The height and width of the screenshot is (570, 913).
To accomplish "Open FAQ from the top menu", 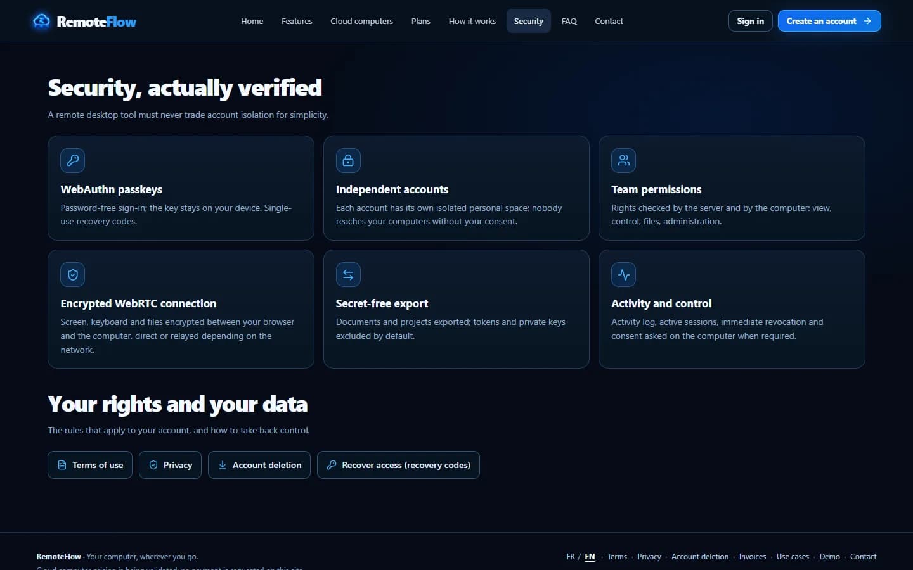I will 569,21.
